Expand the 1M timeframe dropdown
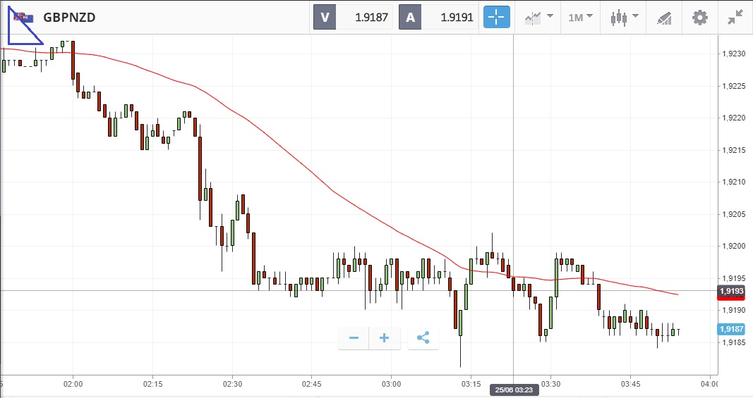The height and width of the screenshot is (398, 753). point(581,18)
